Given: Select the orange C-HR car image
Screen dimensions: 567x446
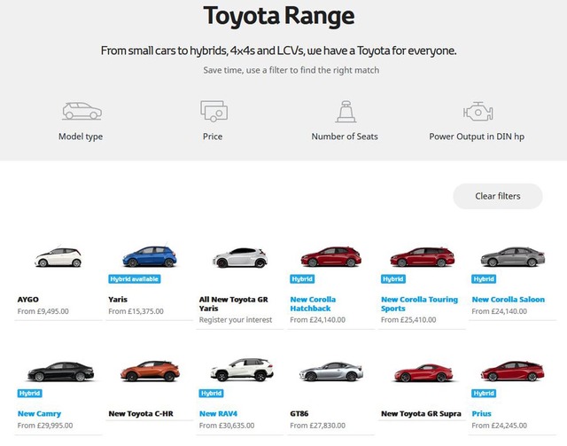Looking at the screenshot, I should click(150, 371).
